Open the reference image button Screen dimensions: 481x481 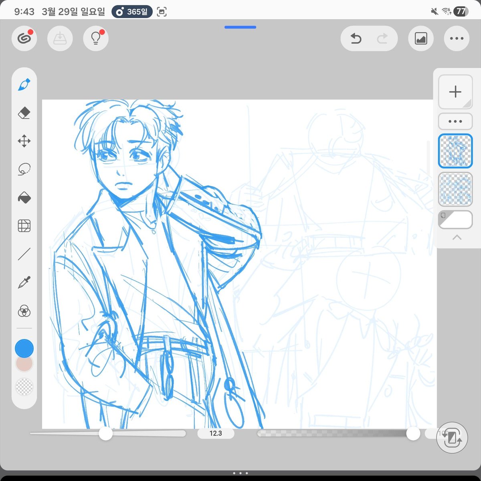click(421, 39)
